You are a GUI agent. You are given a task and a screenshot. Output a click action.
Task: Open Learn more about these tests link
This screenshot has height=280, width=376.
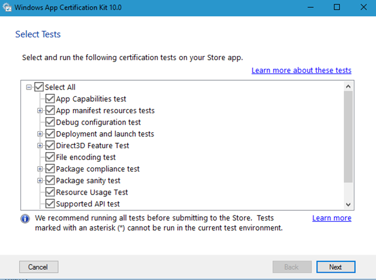click(x=301, y=70)
